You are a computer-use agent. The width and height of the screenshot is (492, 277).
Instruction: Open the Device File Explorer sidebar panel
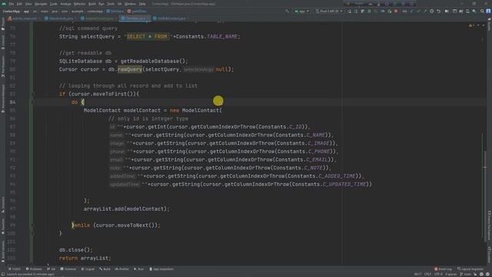point(489,225)
